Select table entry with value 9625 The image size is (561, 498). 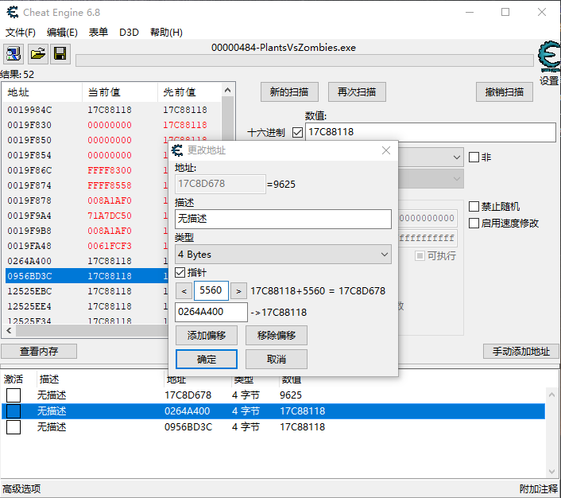coord(273,395)
